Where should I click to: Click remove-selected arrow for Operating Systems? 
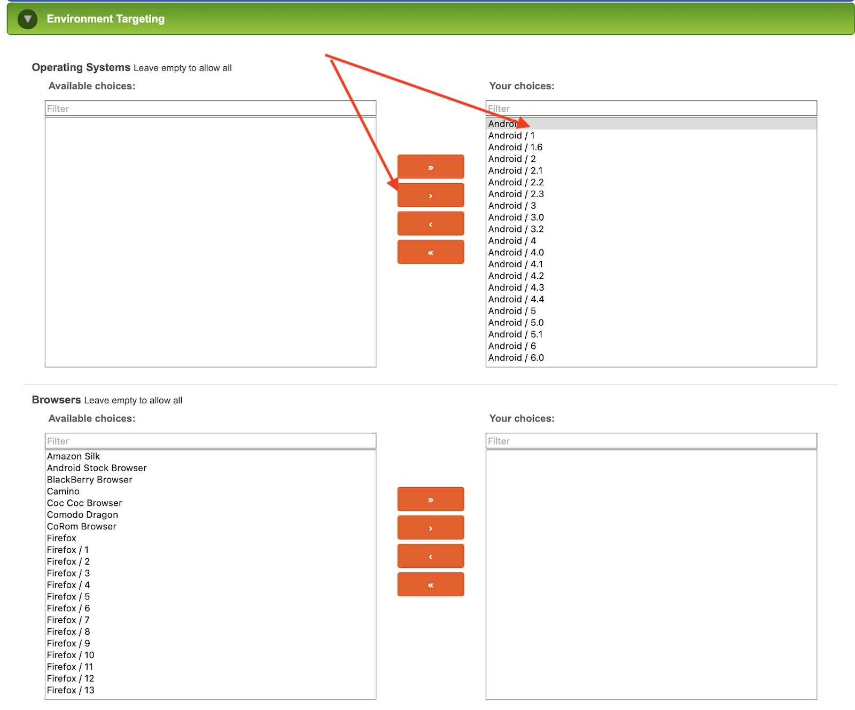click(430, 223)
